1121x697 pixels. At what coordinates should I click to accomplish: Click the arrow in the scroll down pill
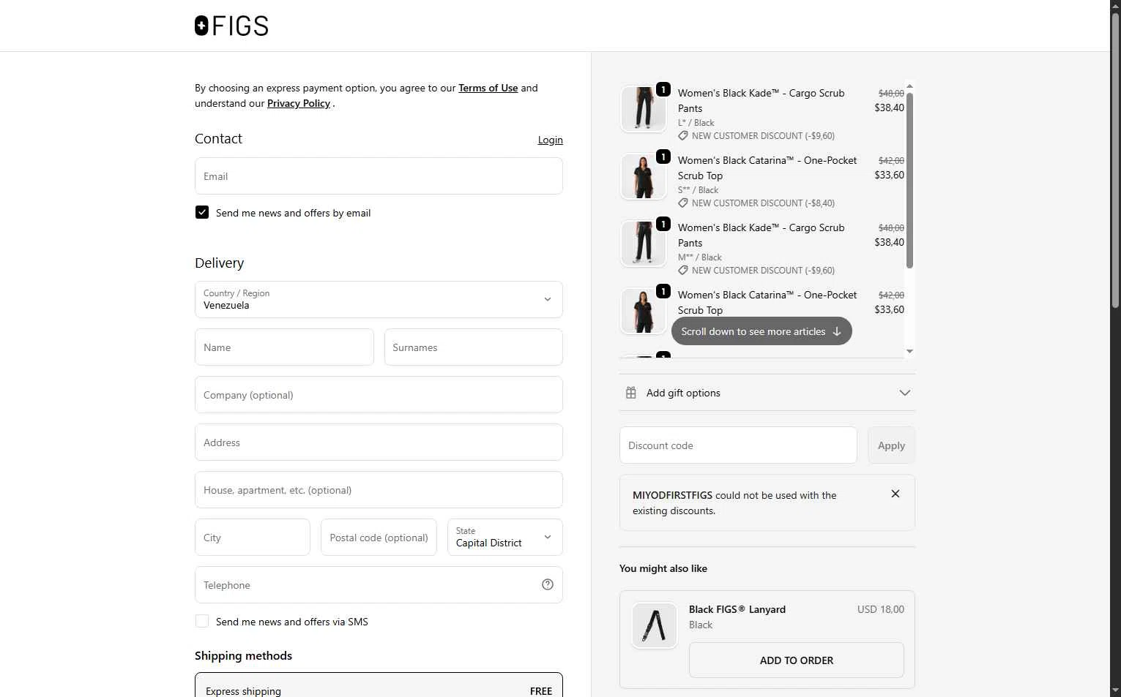point(837,331)
